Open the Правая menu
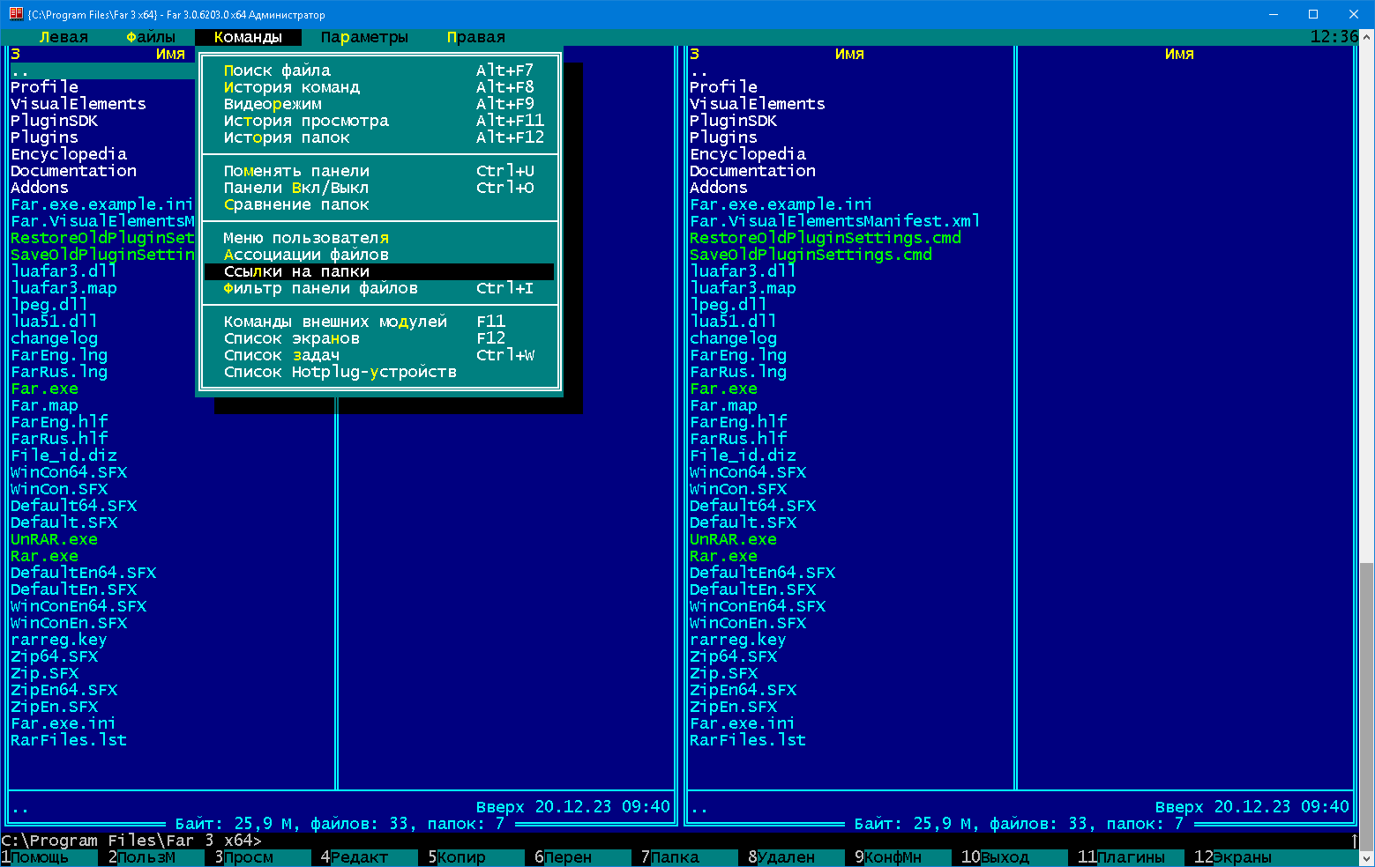 click(476, 37)
